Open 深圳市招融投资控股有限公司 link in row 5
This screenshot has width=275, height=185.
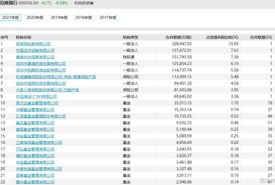tap(41, 70)
